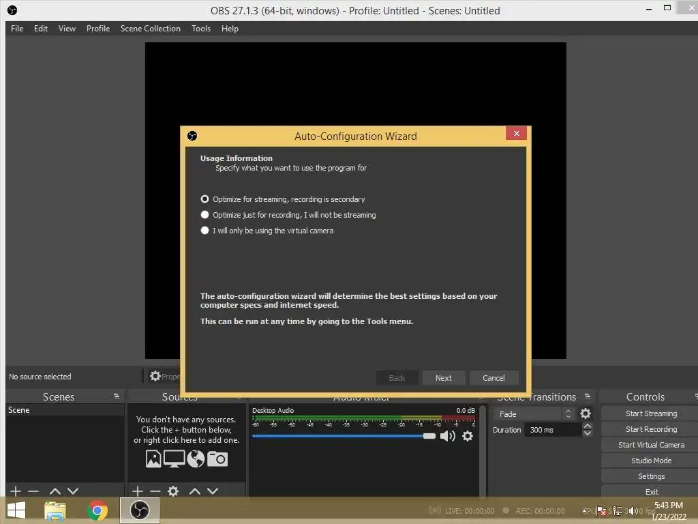Click system tray volume icon
Viewport: 698px width, 524px height.
pyautogui.click(x=633, y=510)
